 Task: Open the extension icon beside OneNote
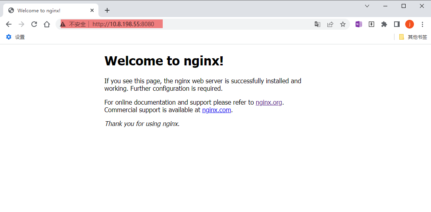click(371, 24)
